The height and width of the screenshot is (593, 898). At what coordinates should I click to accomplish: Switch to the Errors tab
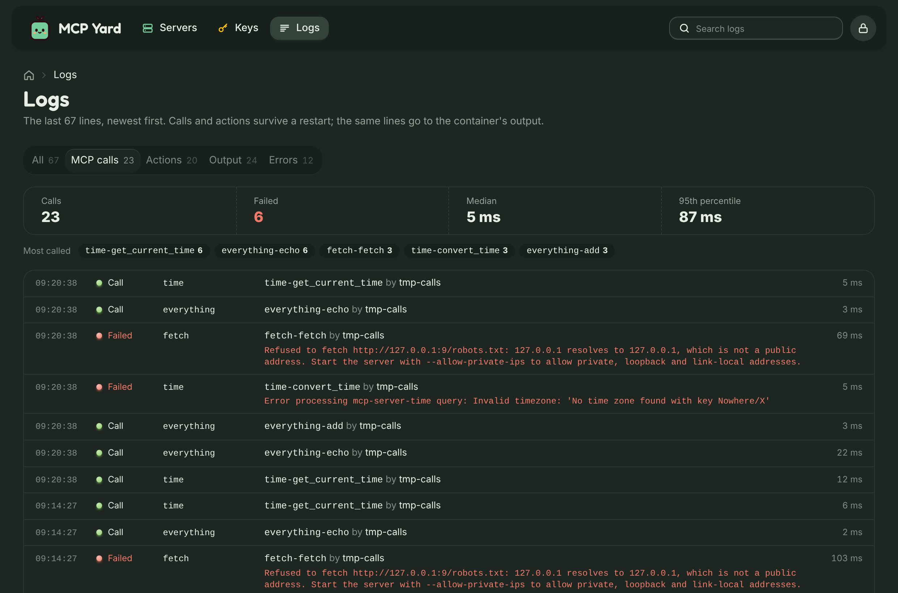(291, 160)
